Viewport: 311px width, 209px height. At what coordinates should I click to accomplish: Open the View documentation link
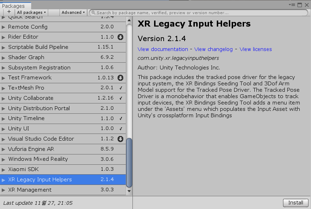click(163, 49)
